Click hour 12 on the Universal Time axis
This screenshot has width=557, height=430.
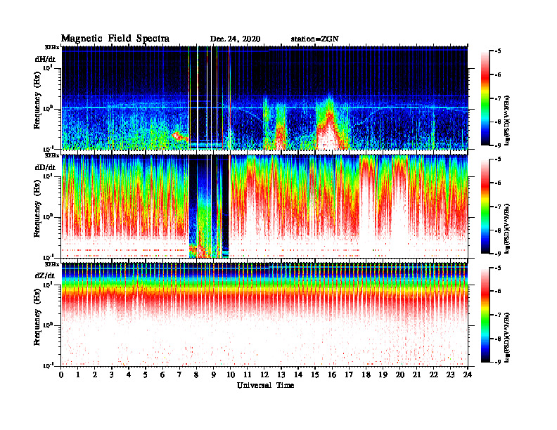[264, 375]
